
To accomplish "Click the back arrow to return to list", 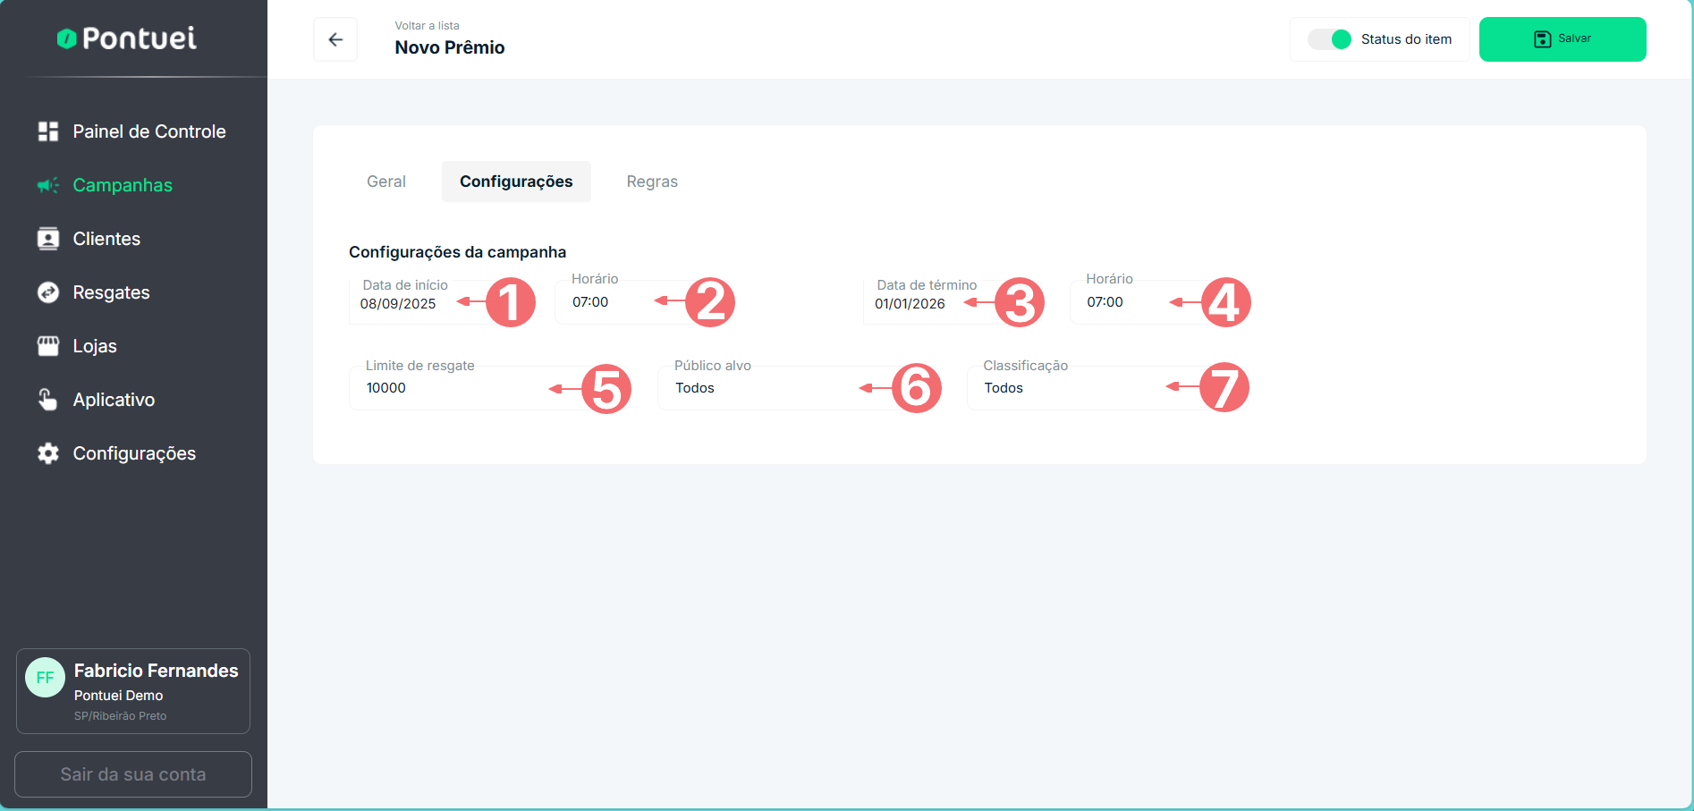I will [x=335, y=39].
